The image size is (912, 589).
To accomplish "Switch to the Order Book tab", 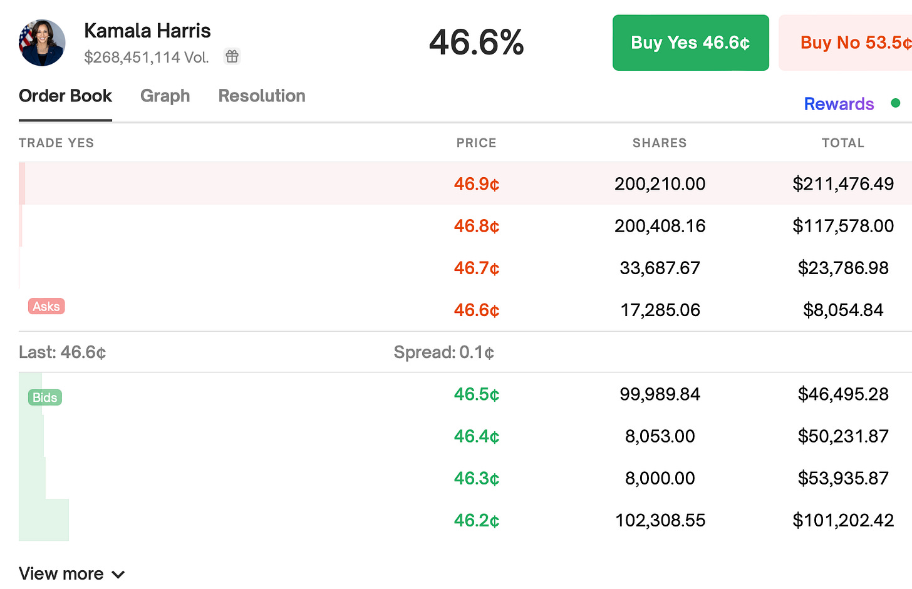I will pos(65,96).
